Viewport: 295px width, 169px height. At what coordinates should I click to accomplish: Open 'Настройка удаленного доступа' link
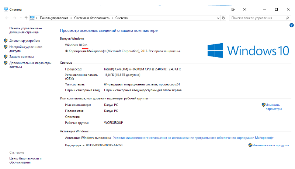click(x=26, y=49)
